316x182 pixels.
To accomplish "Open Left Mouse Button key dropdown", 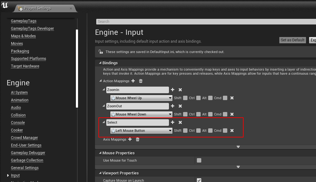I will pyautogui.click(x=141, y=131).
